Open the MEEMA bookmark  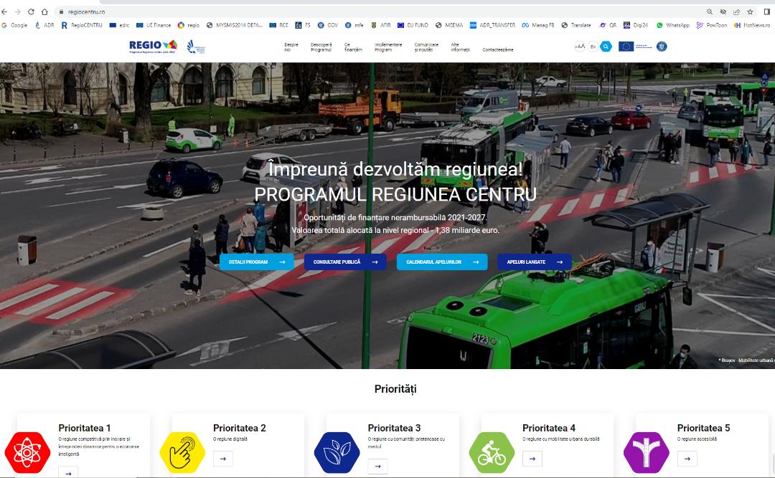pos(449,25)
